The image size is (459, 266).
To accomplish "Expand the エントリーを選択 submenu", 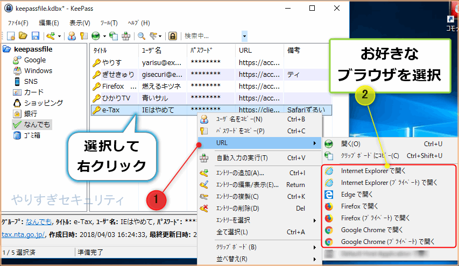I will 260,220.
